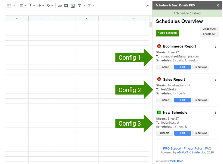Click the insert comment icon
Screen dimensions: 223x164
(x=66, y=5)
